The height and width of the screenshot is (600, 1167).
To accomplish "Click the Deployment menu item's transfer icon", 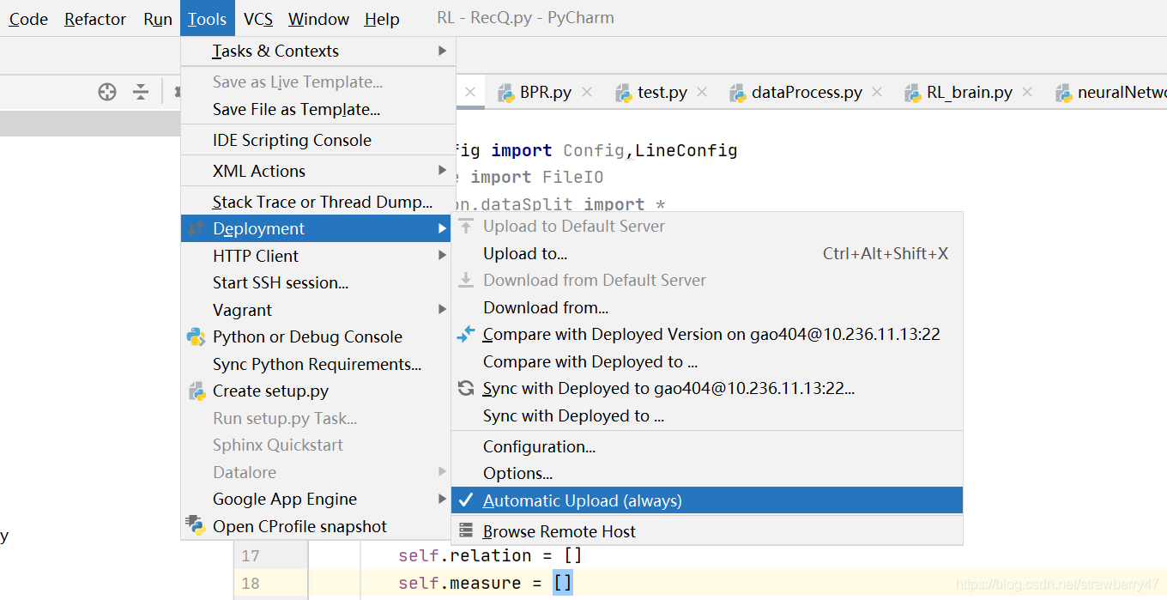I will click(x=197, y=228).
